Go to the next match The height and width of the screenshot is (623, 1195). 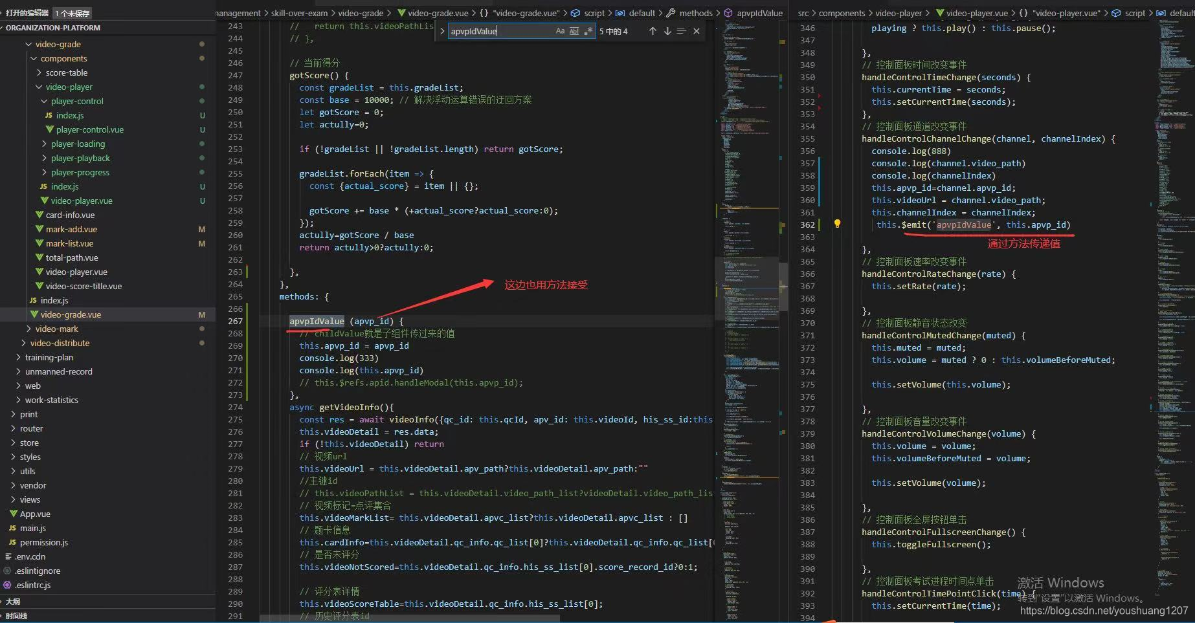pos(667,31)
